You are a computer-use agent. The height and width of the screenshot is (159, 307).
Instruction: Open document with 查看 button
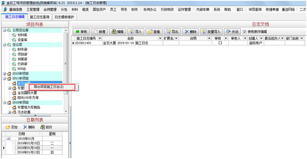click(x=154, y=32)
